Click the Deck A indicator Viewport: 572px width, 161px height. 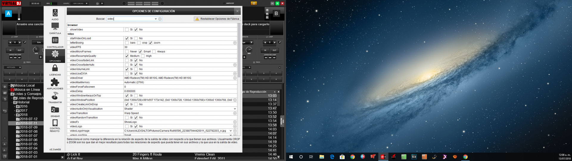point(8,13)
